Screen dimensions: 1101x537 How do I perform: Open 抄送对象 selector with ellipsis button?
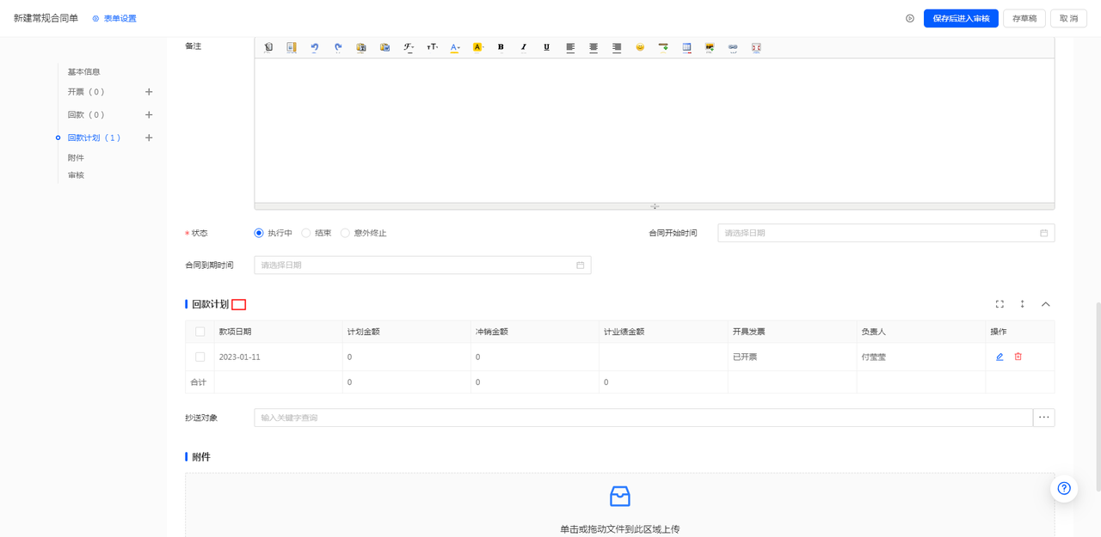click(1044, 418)
